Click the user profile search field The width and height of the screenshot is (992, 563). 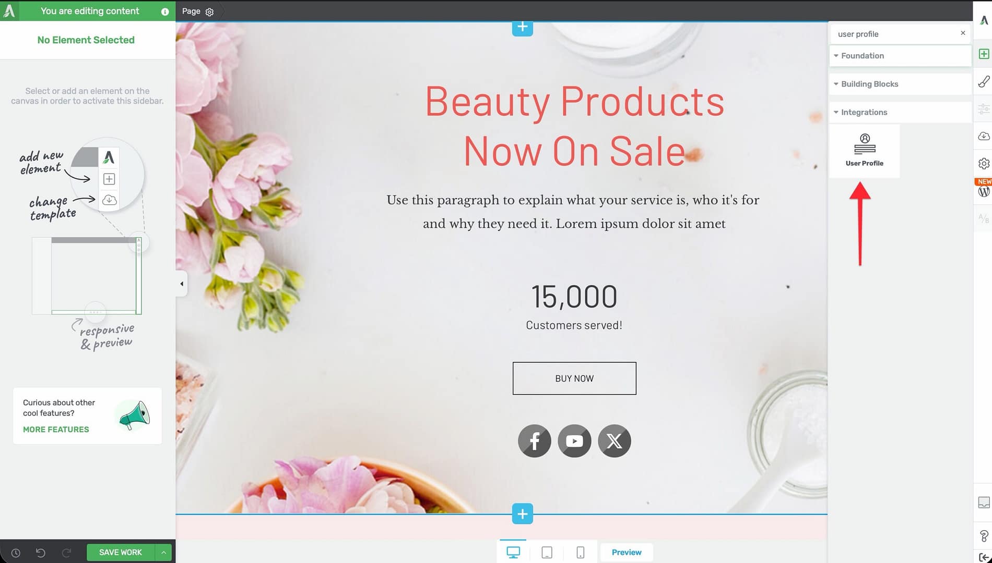pos(895,34)
